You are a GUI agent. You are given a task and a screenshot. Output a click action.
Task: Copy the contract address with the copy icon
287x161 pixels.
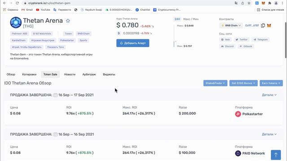(263, 25)
